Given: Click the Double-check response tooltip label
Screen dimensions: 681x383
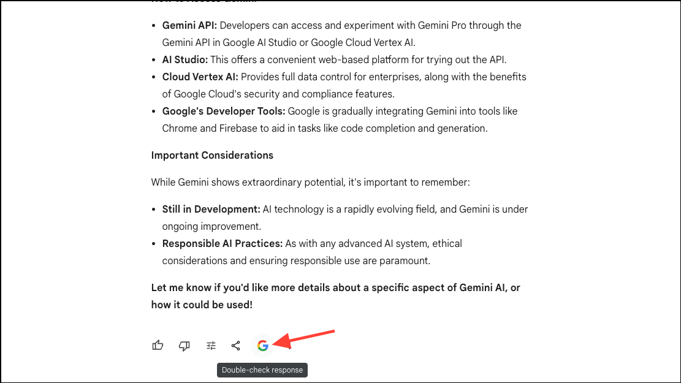Looking at the screenshot, I should [x=262, y=370].
